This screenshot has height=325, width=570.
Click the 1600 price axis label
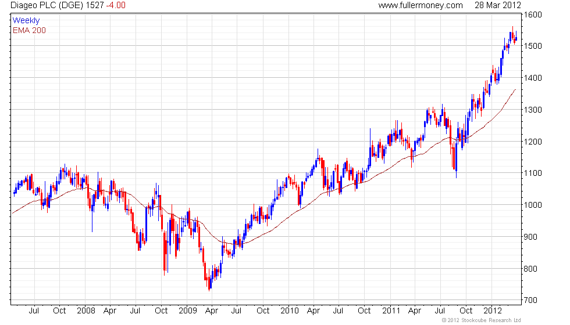coord(533,15)
